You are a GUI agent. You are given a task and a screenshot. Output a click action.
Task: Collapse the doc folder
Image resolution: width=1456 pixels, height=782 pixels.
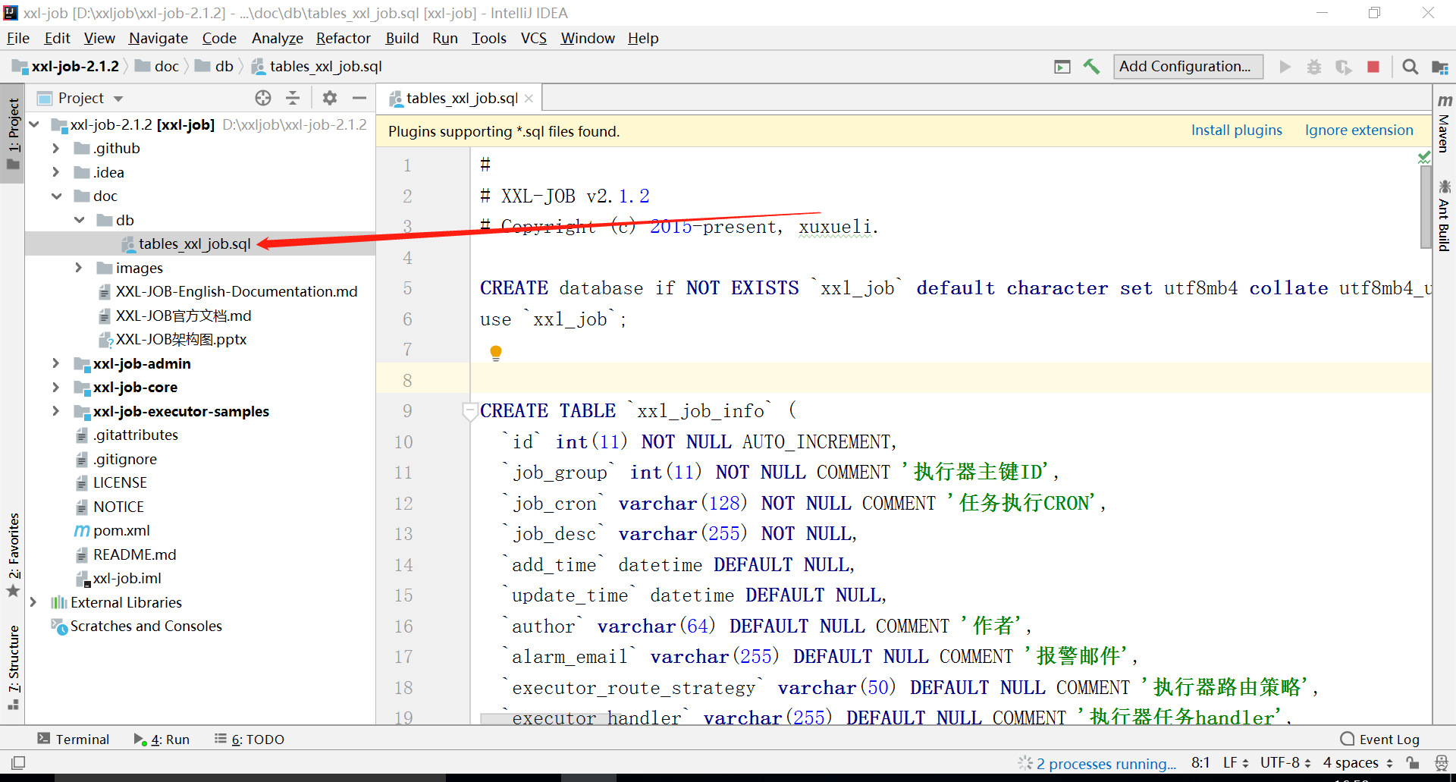click(56, 196)
